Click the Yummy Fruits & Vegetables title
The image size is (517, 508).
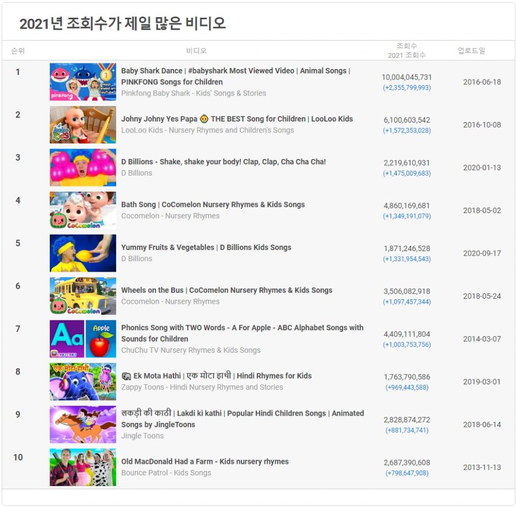pos(206,247)
